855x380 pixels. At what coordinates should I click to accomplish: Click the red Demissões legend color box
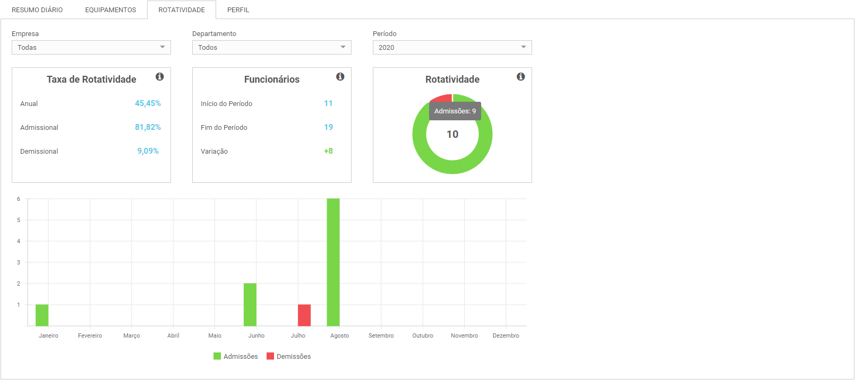click(270, 356)
